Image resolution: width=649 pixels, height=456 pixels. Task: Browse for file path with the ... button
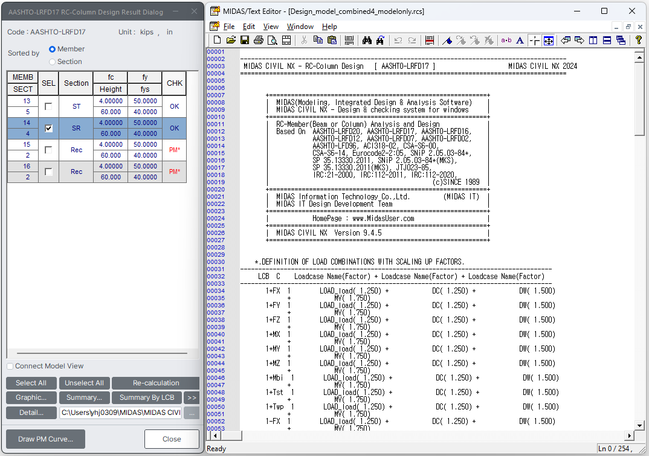[192, 413]
